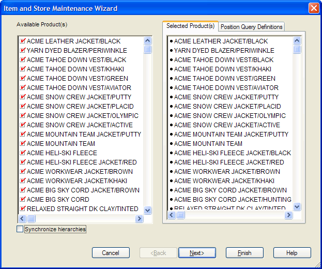Switch to Selected Product(s) tab
This screenshot has width=322, height=269.
(190, 26)
